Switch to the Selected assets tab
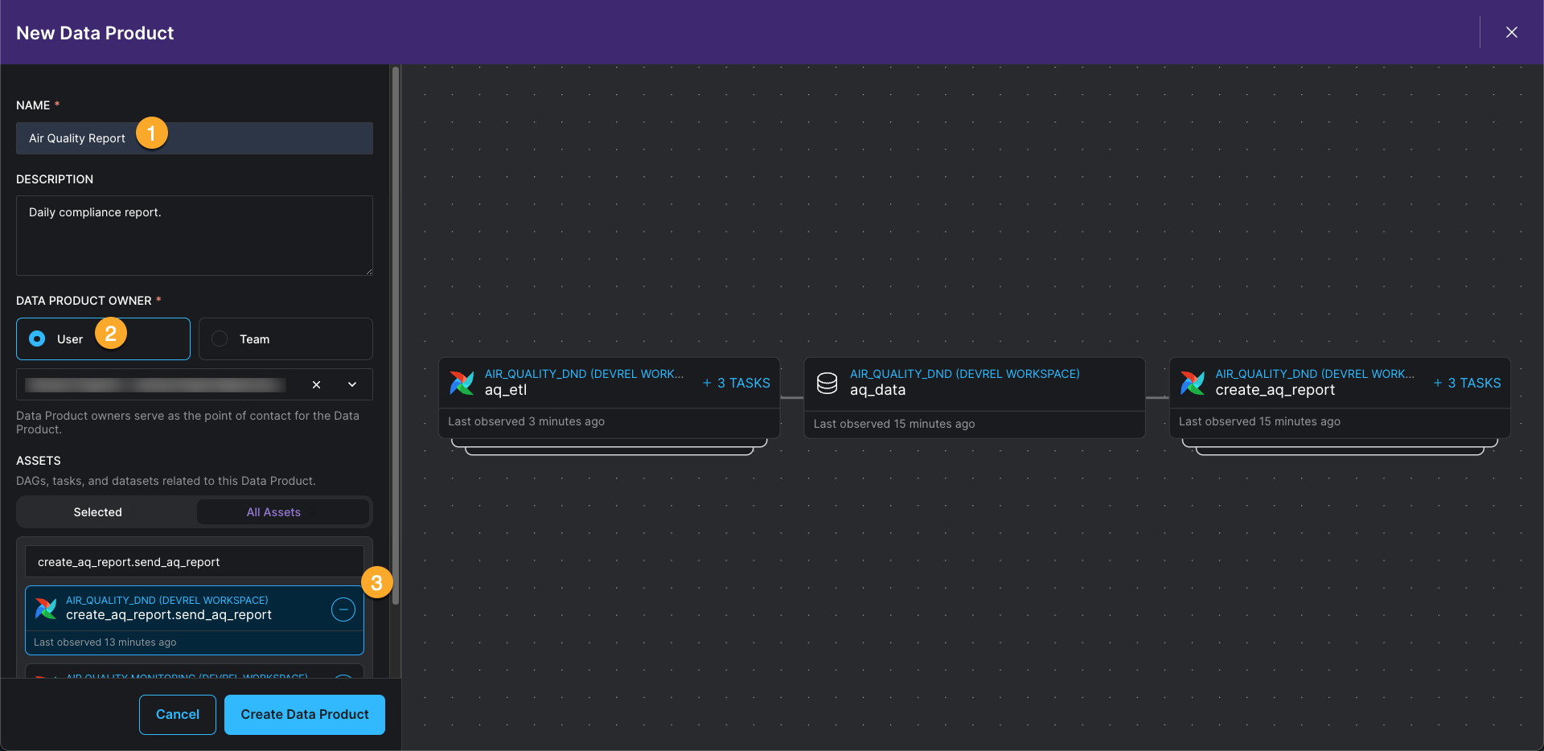Viewport: 1544px width, 751px height. (x=97, y=511)
